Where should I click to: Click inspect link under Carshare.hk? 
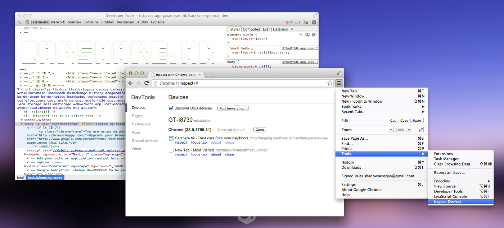181,143
